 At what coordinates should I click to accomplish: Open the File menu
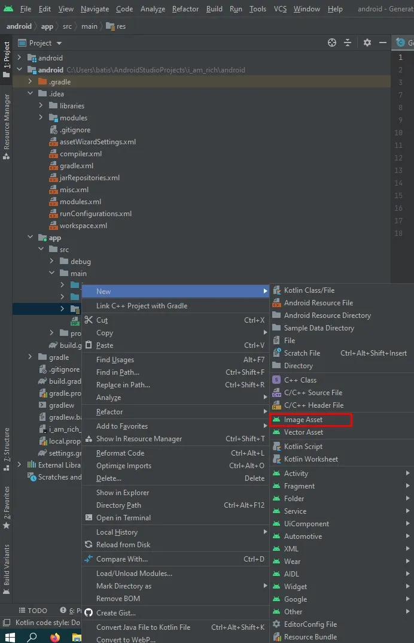tap(25, 8)
